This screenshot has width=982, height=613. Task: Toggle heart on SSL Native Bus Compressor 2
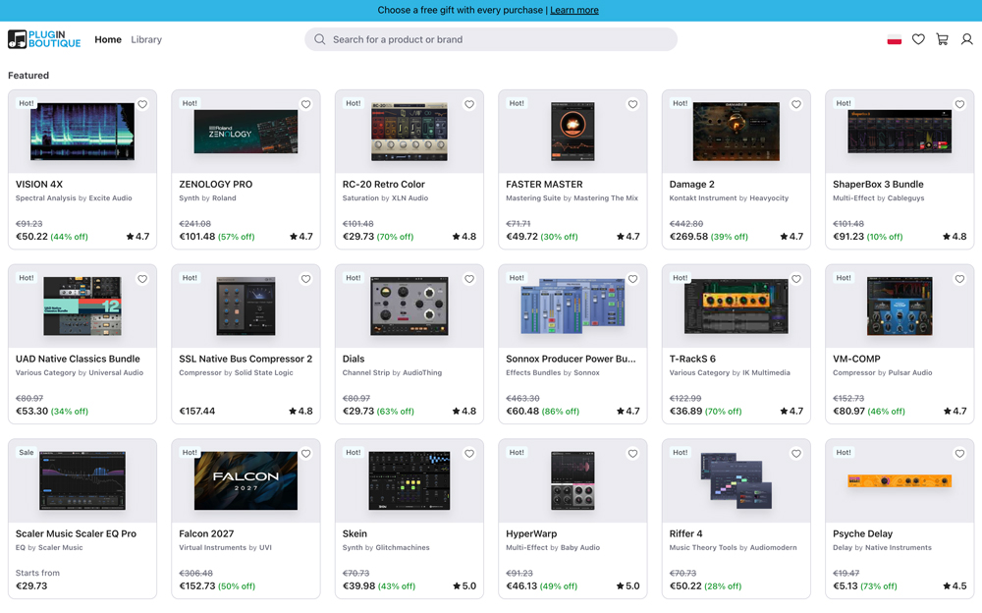[x=305, y=279]
